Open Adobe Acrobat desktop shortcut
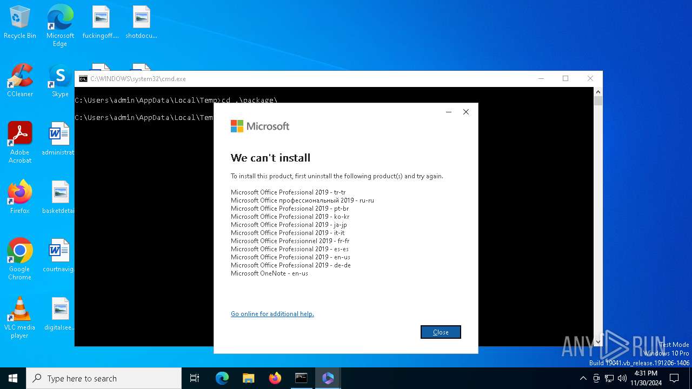The image size is (692, 389). click(20, 143)
